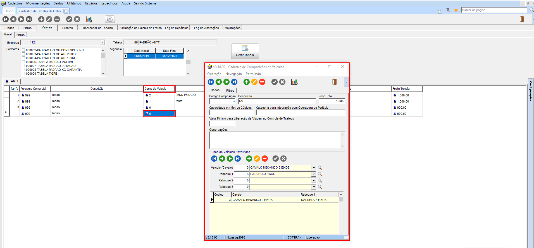The image size is (534, 248).
Task: Go to first record in main toolbar
Action: click(x=6, y=19)
